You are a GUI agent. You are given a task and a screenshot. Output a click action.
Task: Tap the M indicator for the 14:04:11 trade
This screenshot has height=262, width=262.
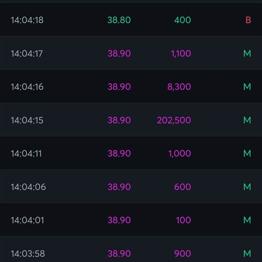(247, 153)
